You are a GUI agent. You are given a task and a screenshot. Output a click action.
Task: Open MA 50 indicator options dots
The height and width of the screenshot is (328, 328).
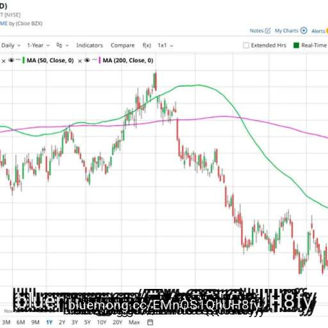click(18, 60)
